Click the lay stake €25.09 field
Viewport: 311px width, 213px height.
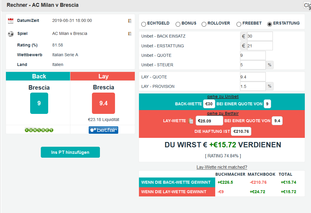pos(209,121)
